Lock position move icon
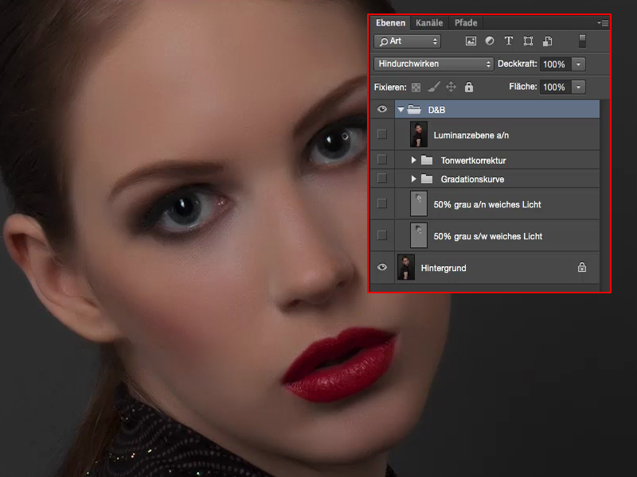 (x=451, y=87)
